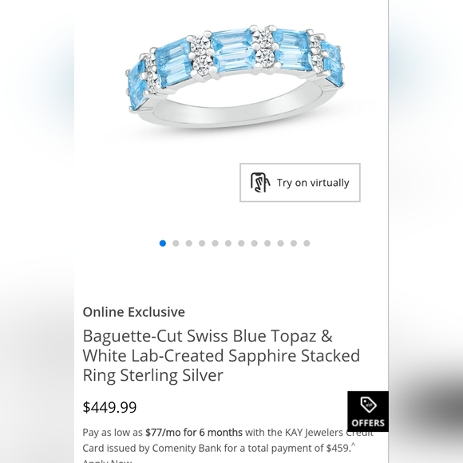Select the sixth carousel image dot

coord(228,243)
